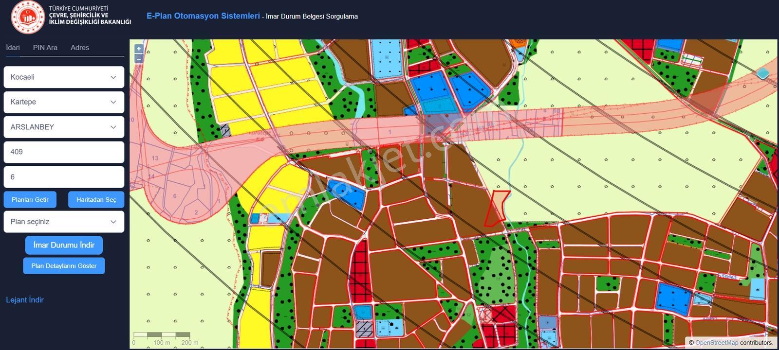Expand the ARSLANBEY neighborhood dropdown
Image resolution: width=779 pixels, height=350 pixels.
pyautogui.click(x=64, y=127)
